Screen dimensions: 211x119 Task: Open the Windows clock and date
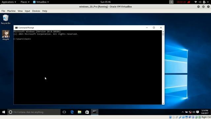coord(205,112)
